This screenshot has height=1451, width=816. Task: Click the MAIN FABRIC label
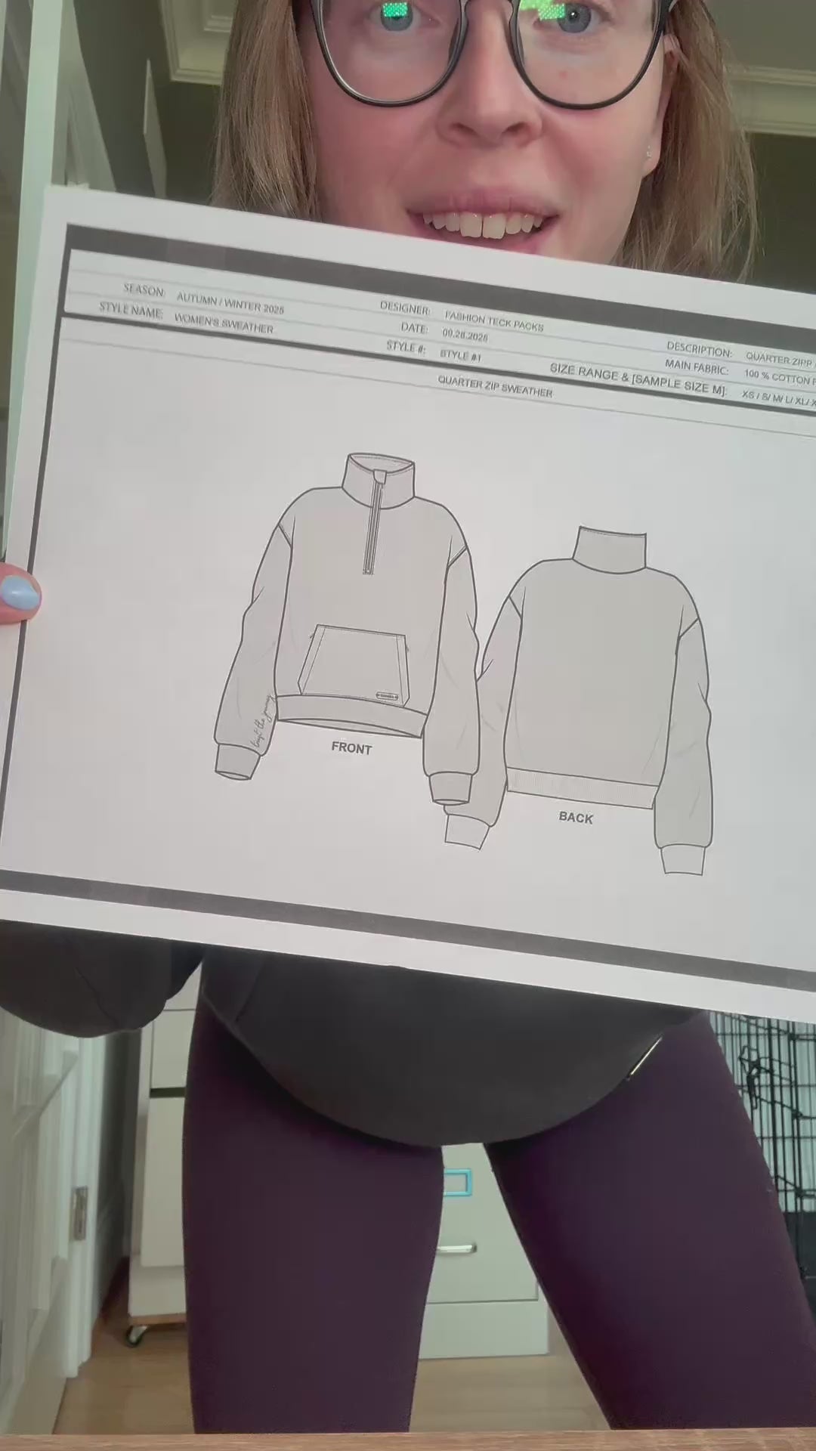coord(697,370)
